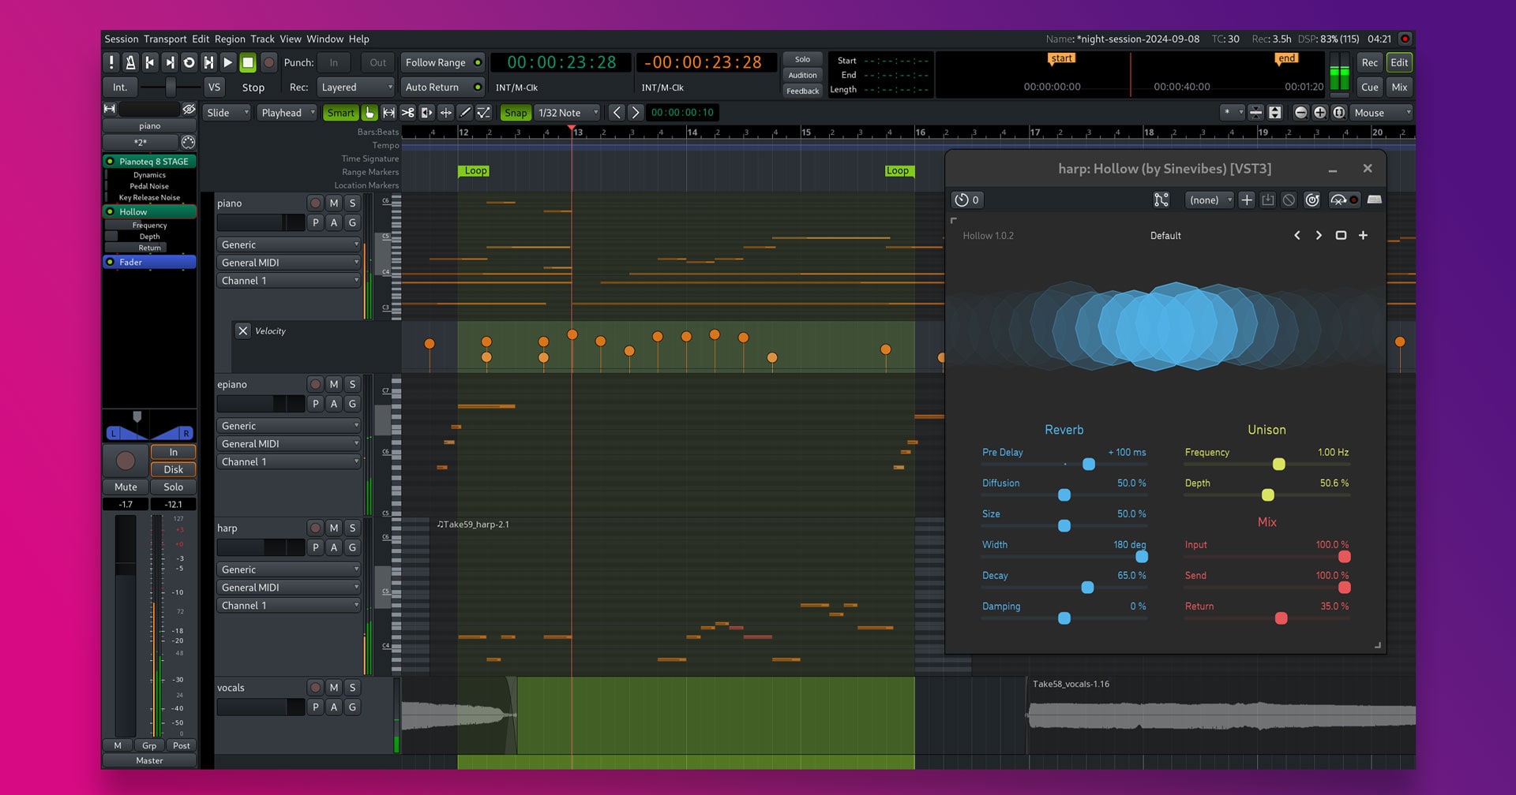
Task: Nudge earlier with the left arrow
Action: pyautogui.click(x=617, y=113)
